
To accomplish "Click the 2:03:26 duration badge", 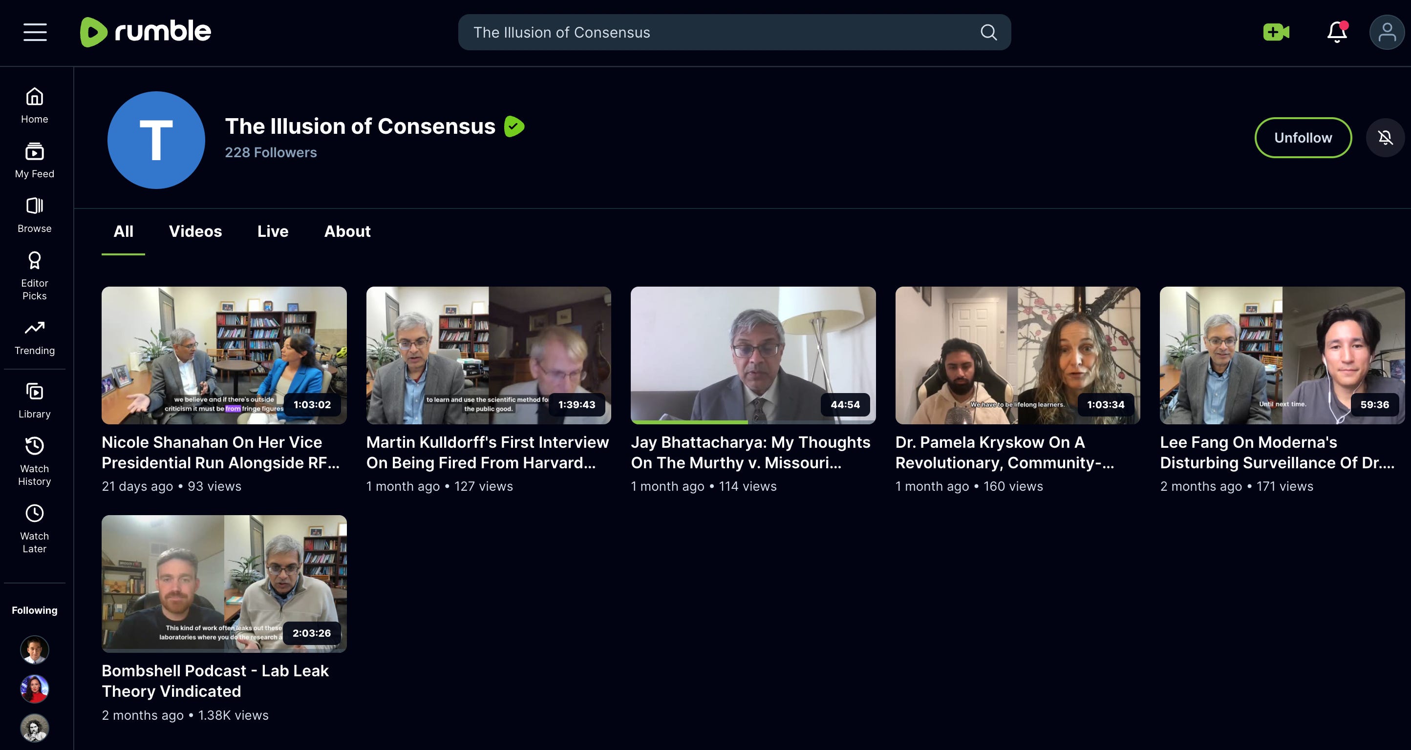I will click(312, 633).
